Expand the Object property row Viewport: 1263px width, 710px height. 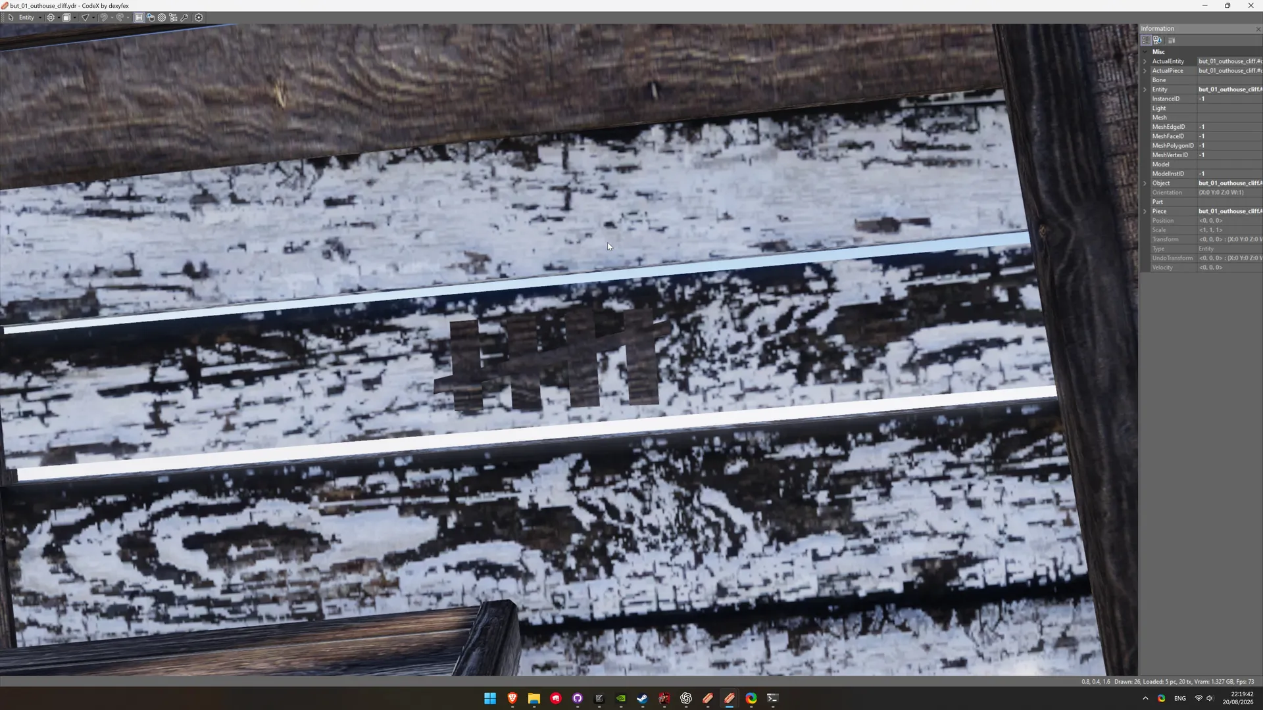[x=1145, y=183]
